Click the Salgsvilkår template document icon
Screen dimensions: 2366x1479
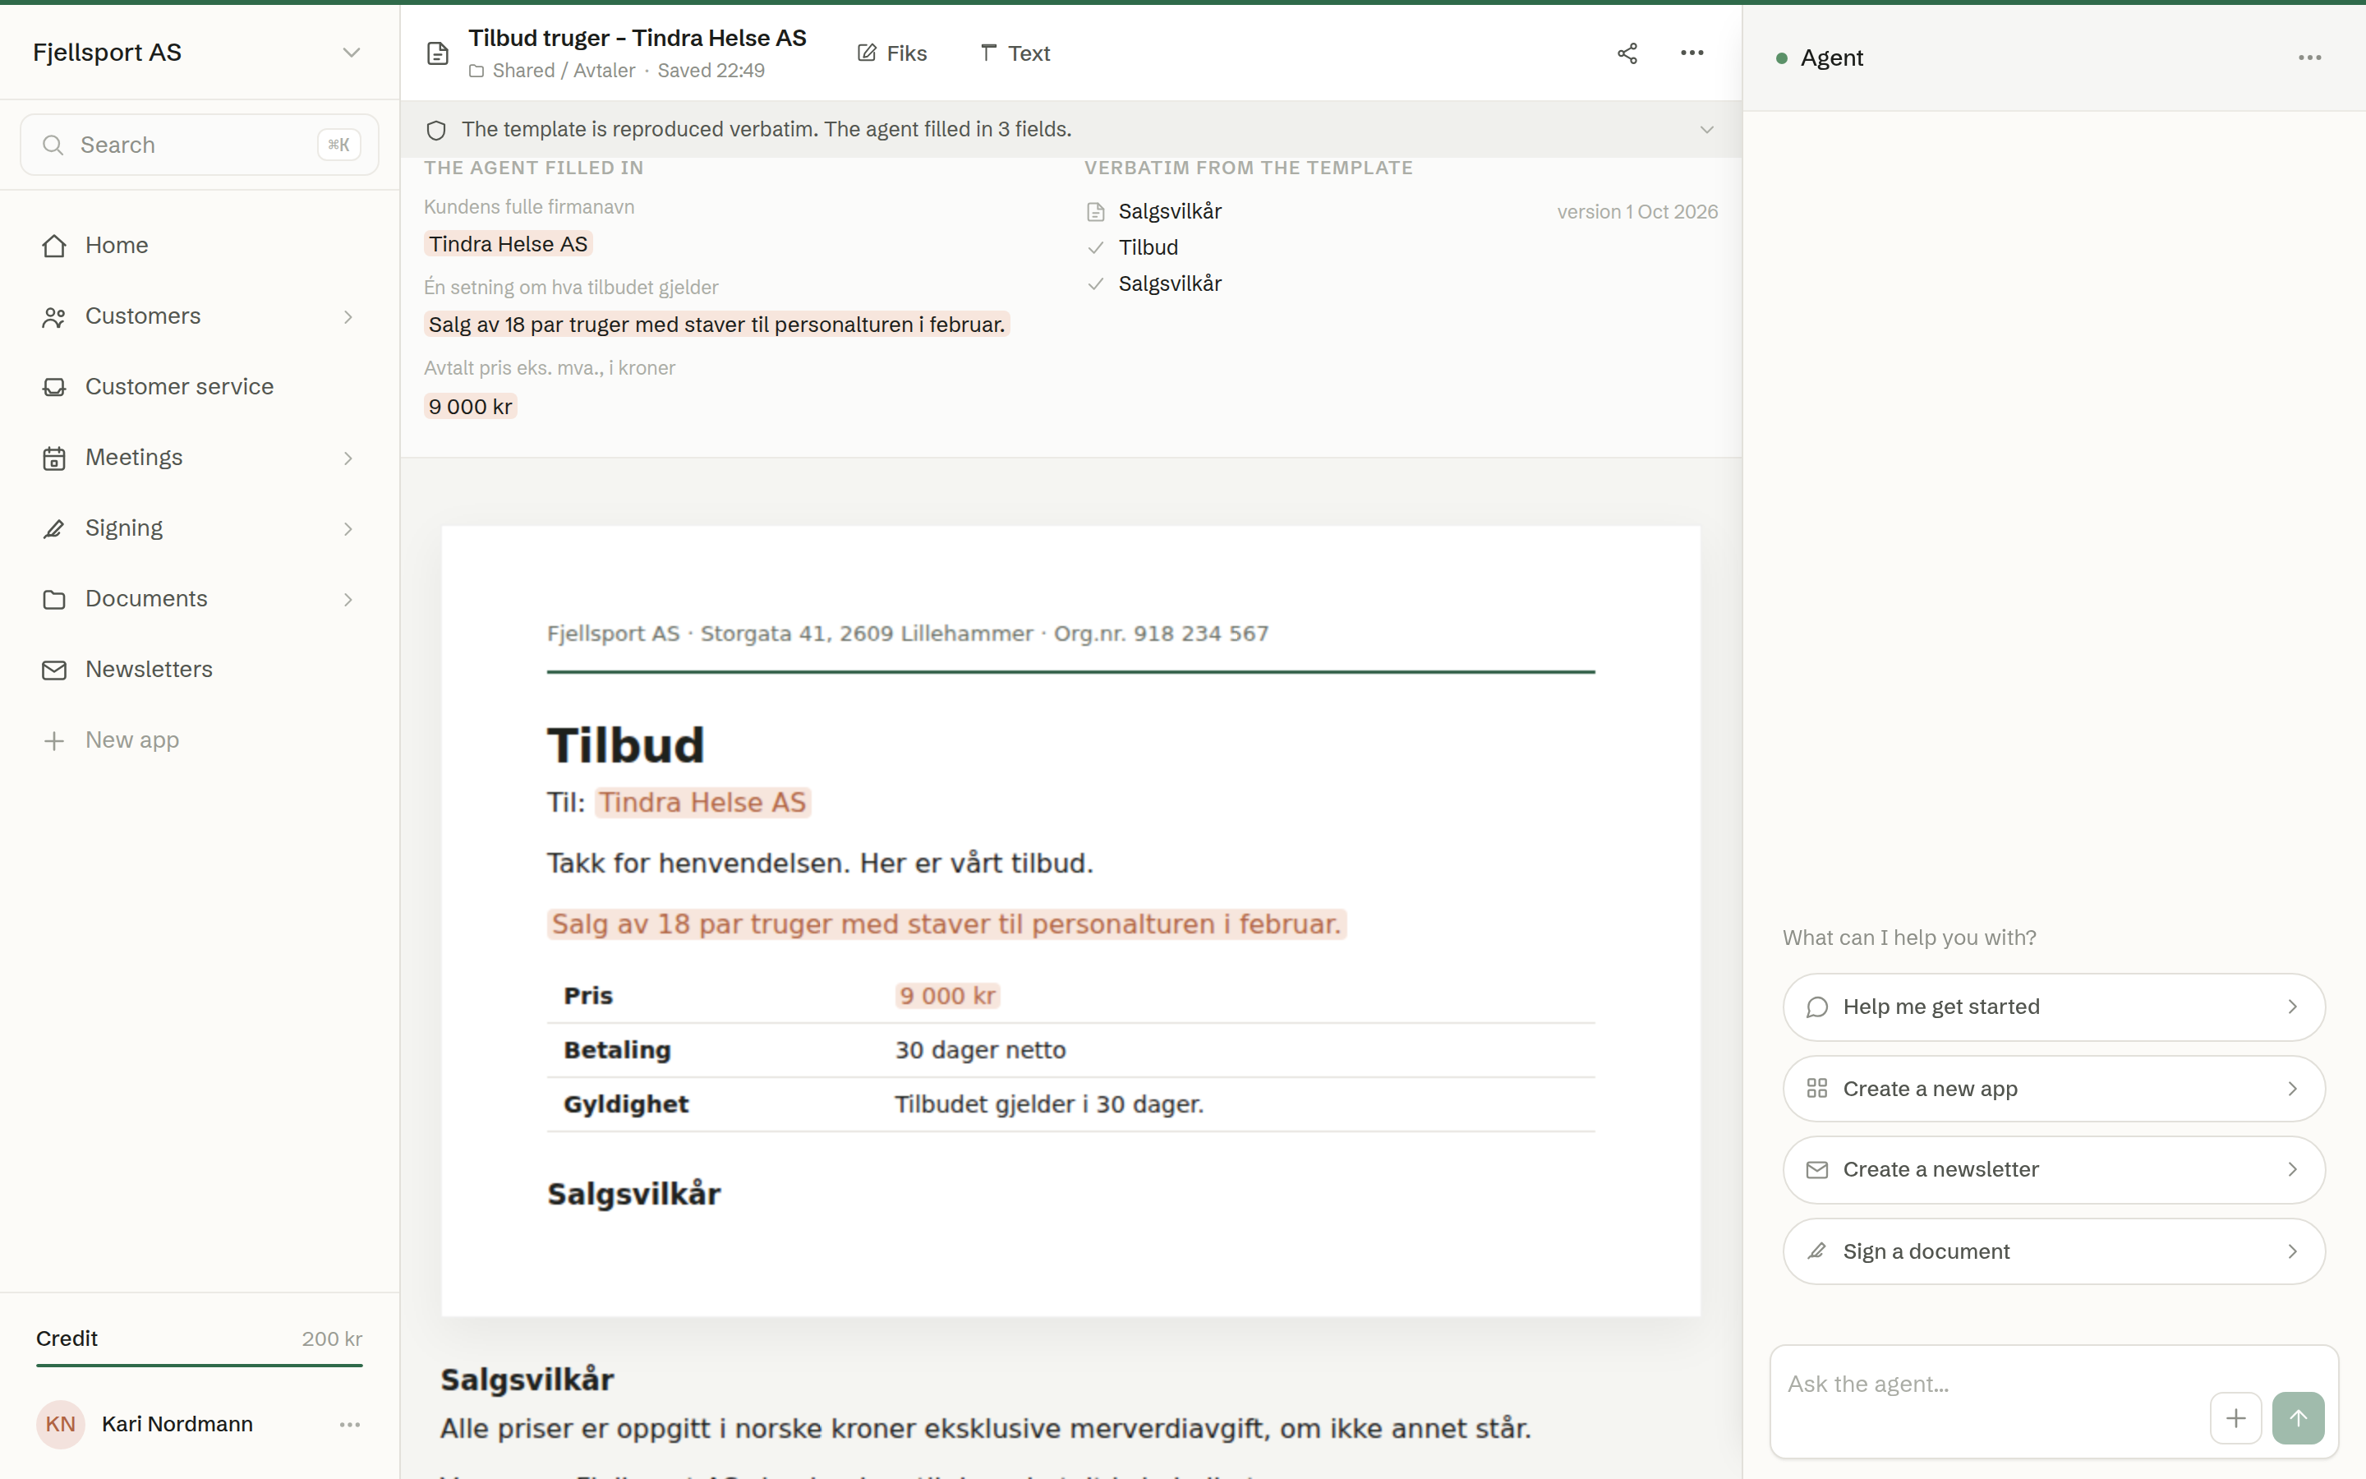pyautogui.click(x=1096, y=211)
